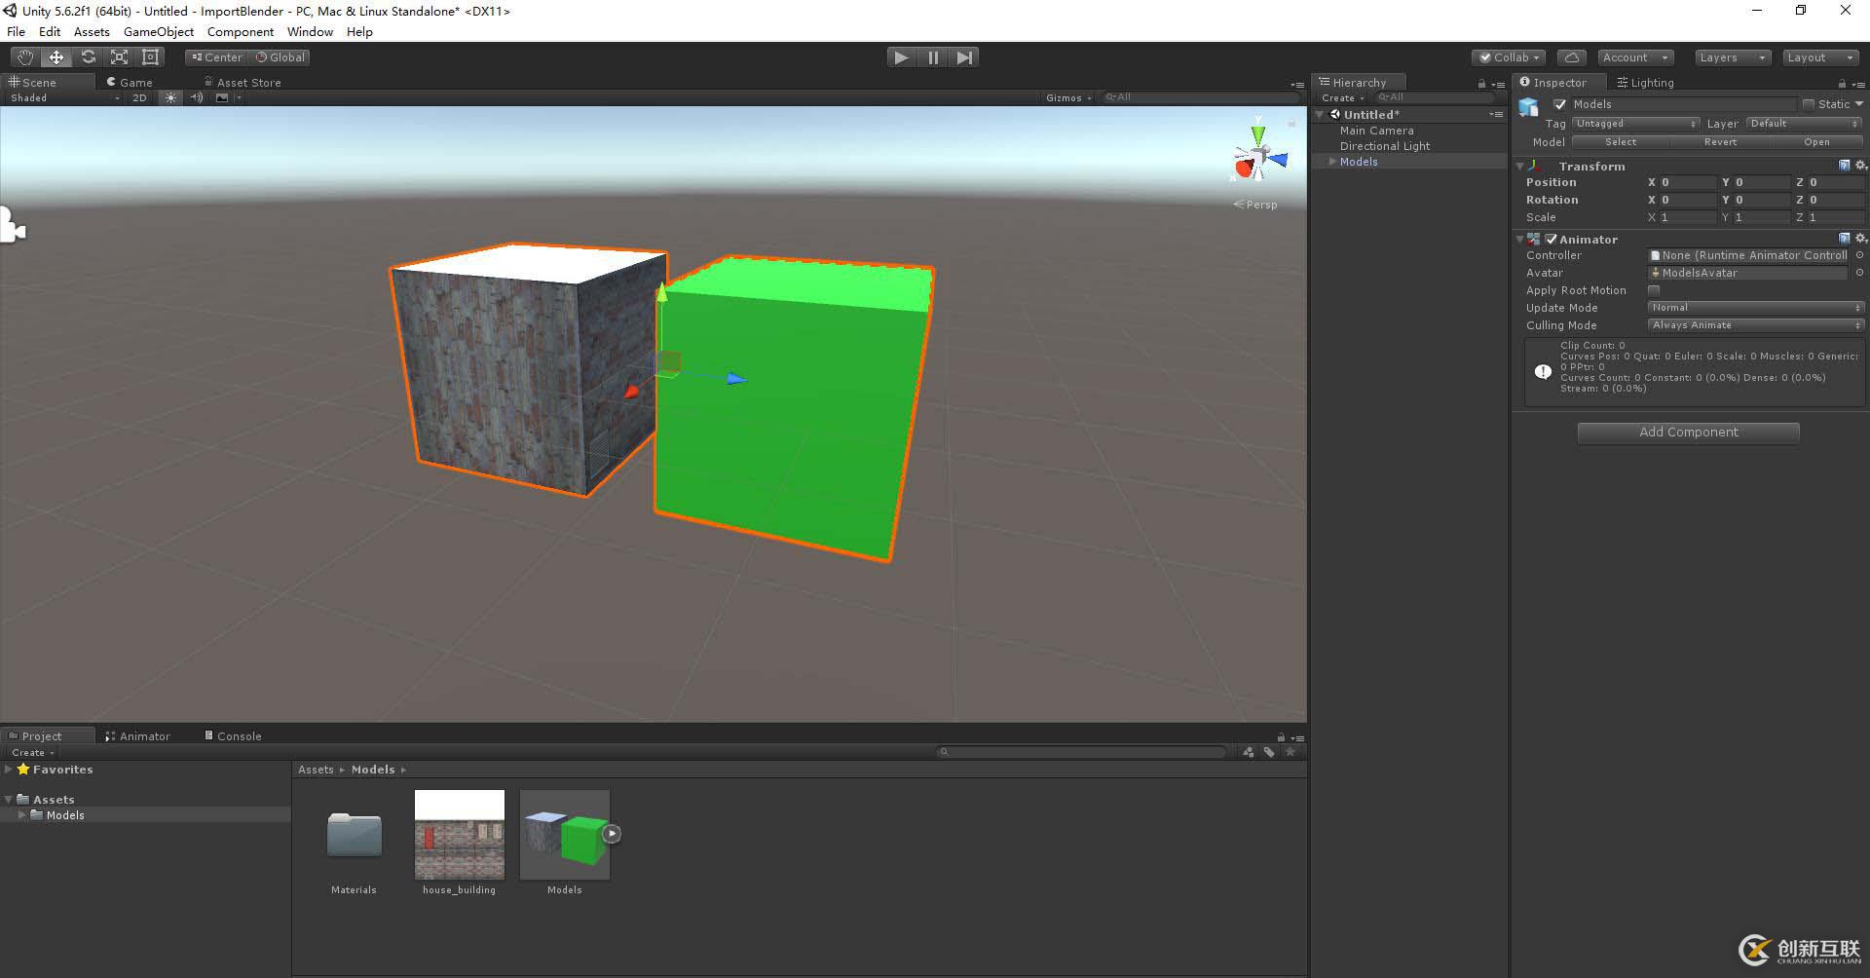Select the Hand tool in toolbar
This screenshot has width=1870, height=978.
pos(25,57)
